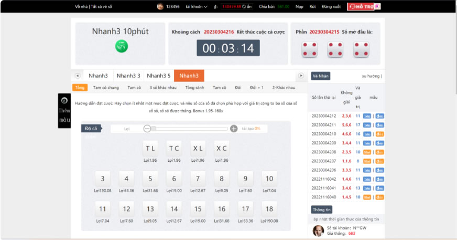Image resolution: width=457 pixels, height=240 pixels.
Task: Open the first Nhanh3 tab beside left arrow
Action: pyautogui.click(x=98, y=76)
